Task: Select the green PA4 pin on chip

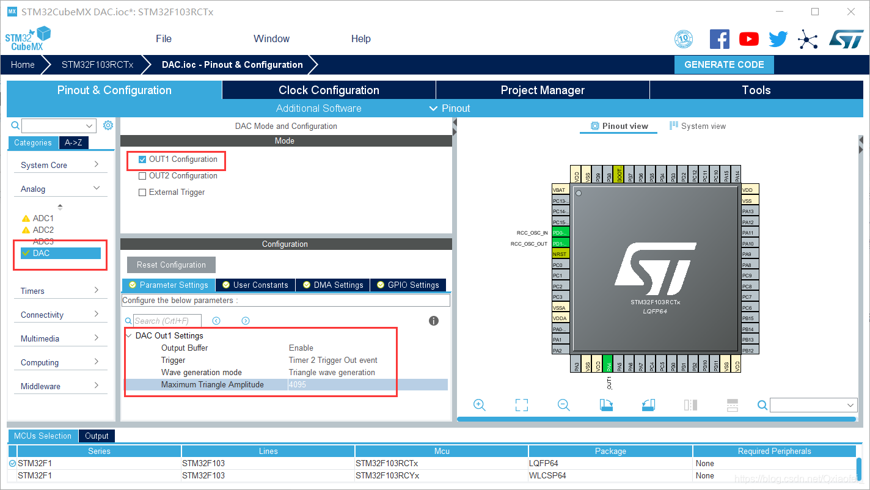Action: [x=607, y=365]
